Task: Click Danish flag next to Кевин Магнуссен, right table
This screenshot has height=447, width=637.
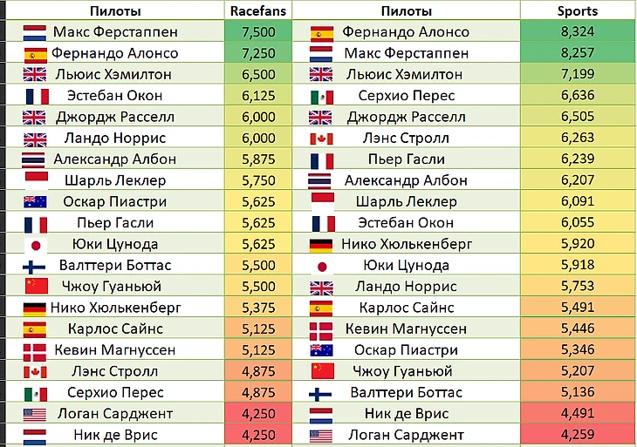Action: coord(322,329)
